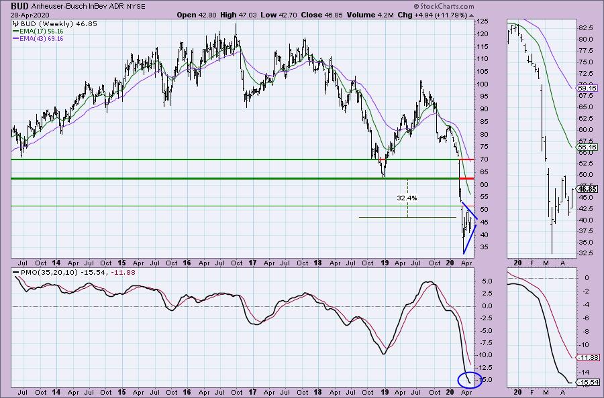The height and width of the screenshot is (398, 604).
Task: Select the Close 46.85 header value
Action: tap(321, 15)
